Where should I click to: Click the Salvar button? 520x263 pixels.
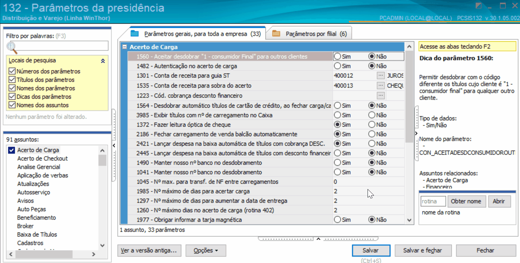(371, 251)
